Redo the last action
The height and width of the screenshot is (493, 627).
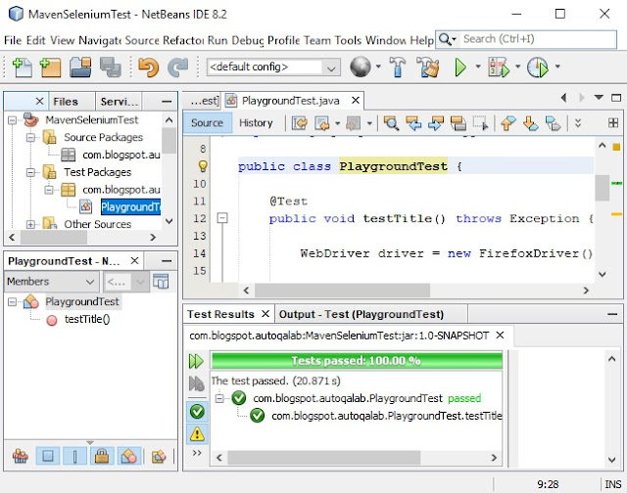[x=177, y=67]
